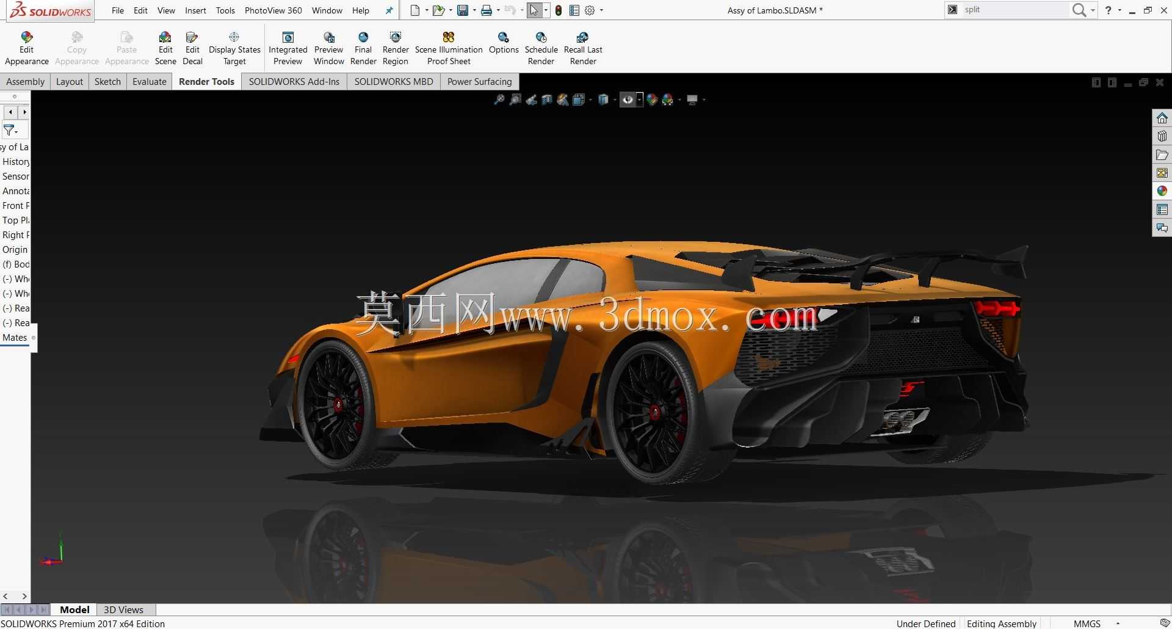Viewport: 1172px width, 629px height.
Task: Click Recall Last Render
Action: pyautogui.click(x=583, y=48)
